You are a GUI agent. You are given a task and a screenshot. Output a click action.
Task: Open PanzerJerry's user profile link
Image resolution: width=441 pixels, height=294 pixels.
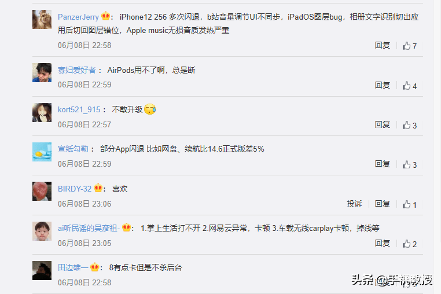78,17
